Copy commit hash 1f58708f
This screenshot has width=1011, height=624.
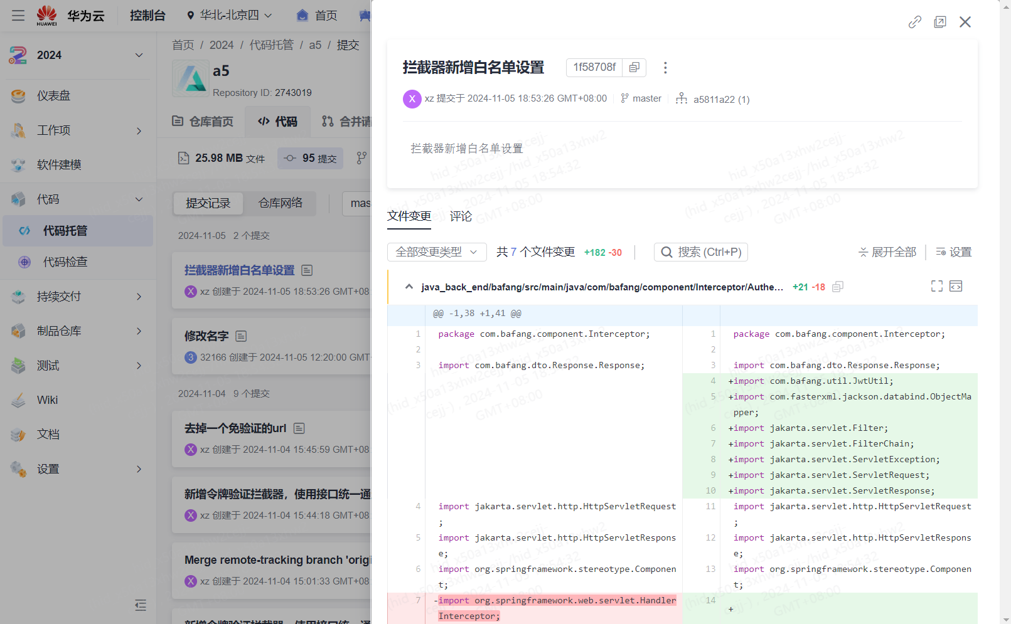(x=634, y=67)
